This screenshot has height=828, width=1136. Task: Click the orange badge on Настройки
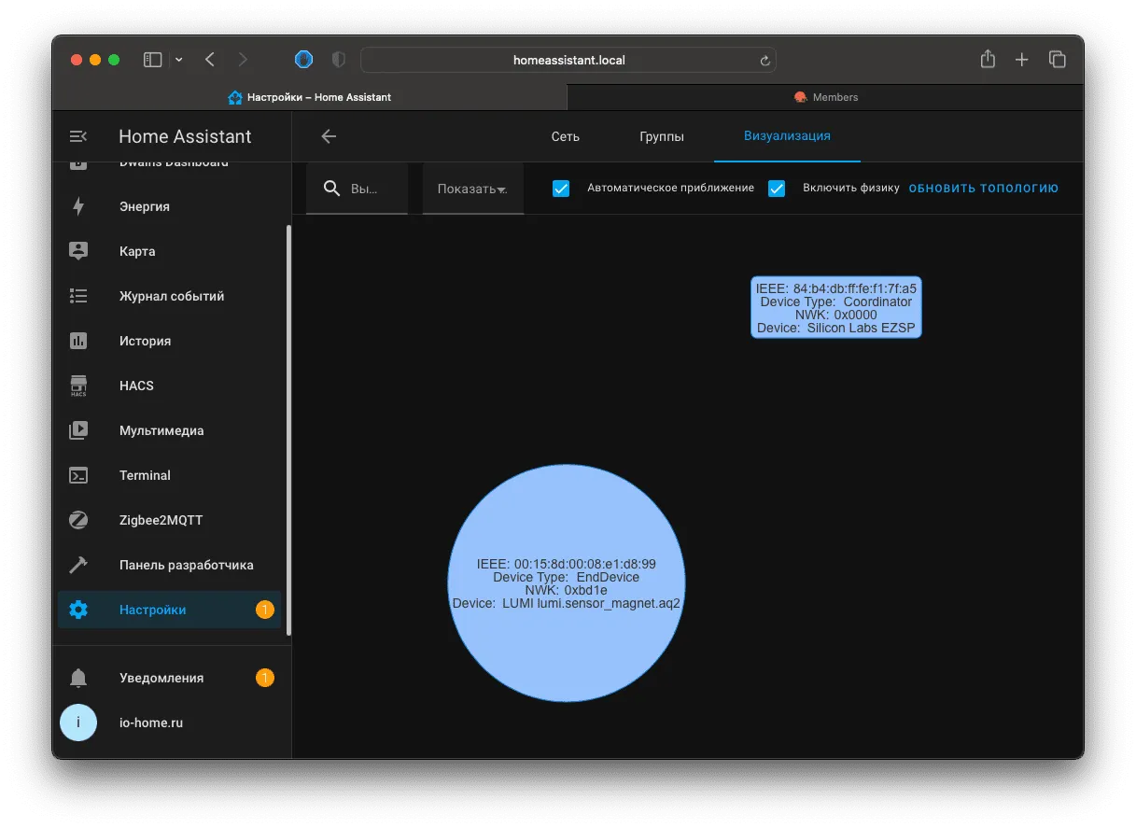click(x=265, y=610)
